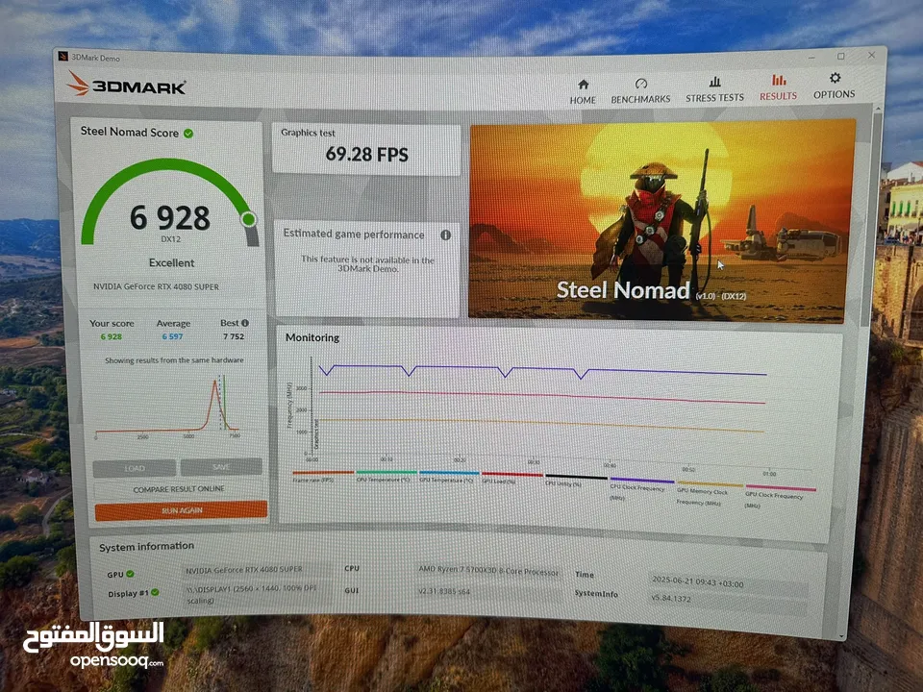Click the Time value 2025-06-21 09:43
The image size is (923, 692).
728,582
